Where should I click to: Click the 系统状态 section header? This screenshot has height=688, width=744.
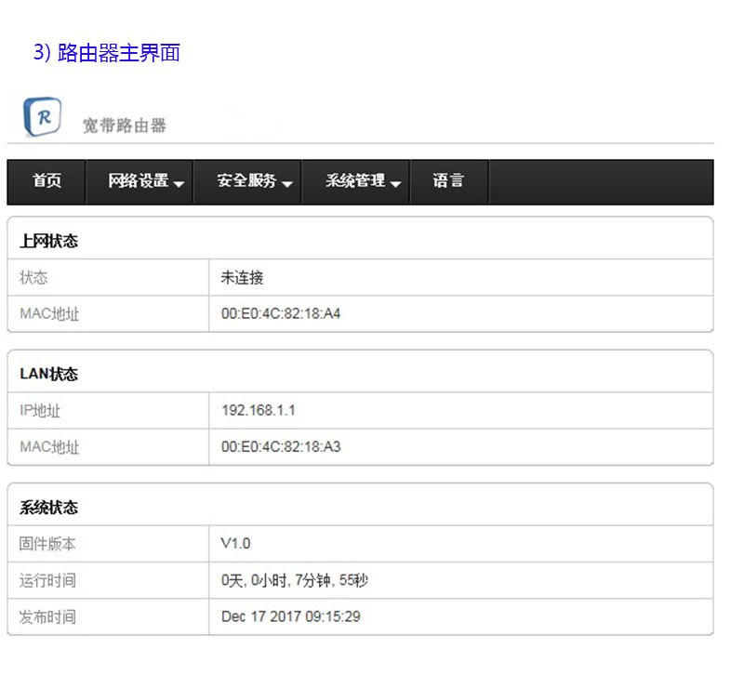coord(49,508)
